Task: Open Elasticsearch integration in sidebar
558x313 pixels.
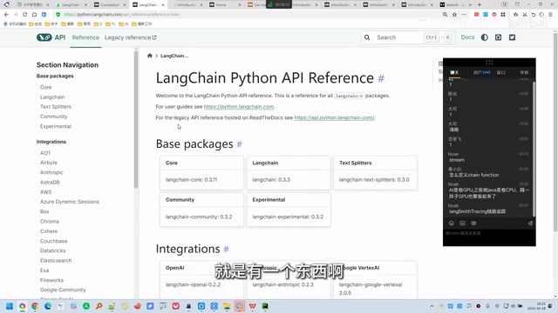Action: 56,261
